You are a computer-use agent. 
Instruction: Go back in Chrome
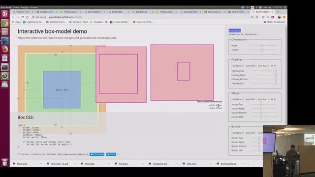[13, 17]
